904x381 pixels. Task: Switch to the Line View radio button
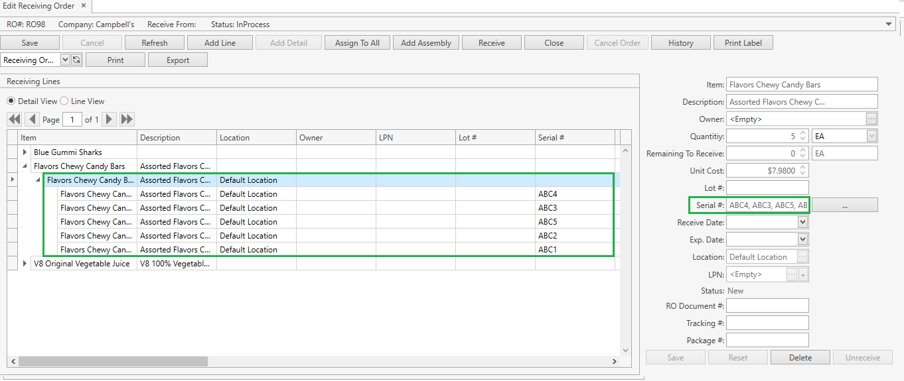pyautogui.click(x=64, y=101)
